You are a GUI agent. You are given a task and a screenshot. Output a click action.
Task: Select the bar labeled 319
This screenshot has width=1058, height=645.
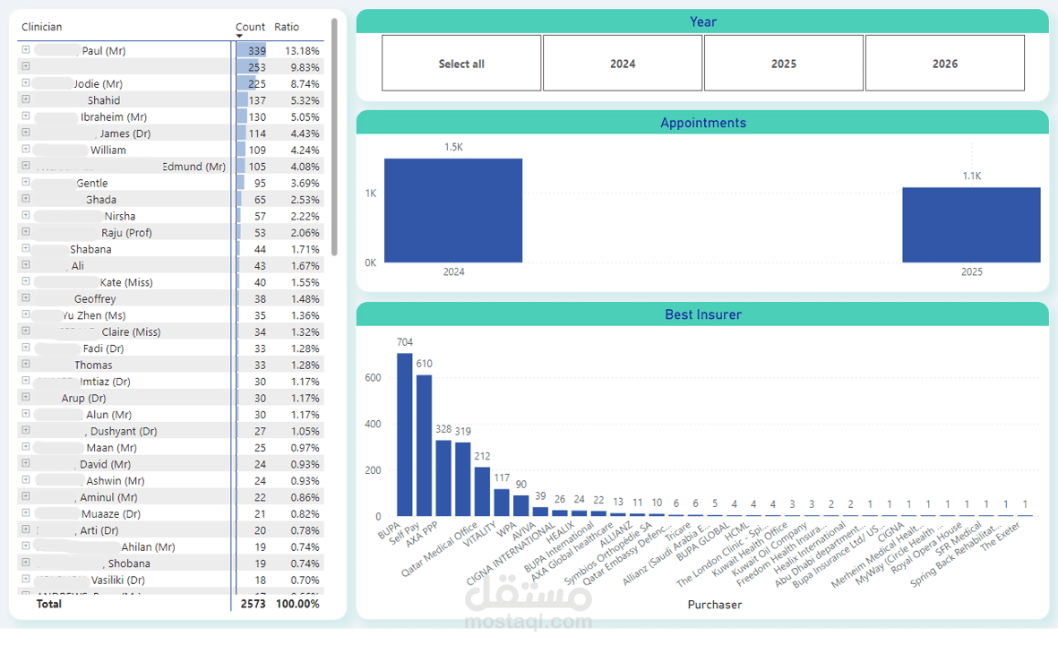tap(462, 479)
